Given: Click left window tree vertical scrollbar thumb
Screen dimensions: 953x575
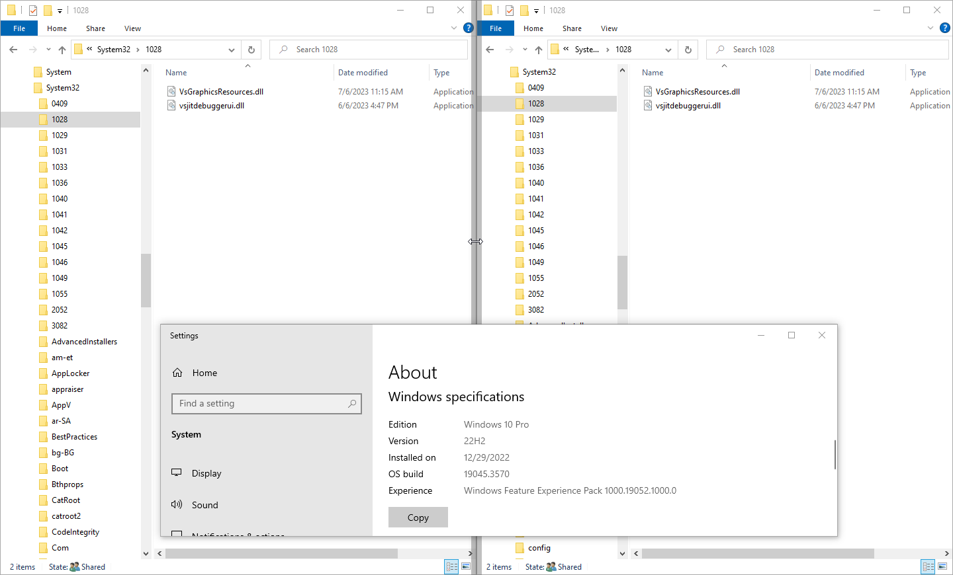Looking at the screenshot, I should [146, 280].
